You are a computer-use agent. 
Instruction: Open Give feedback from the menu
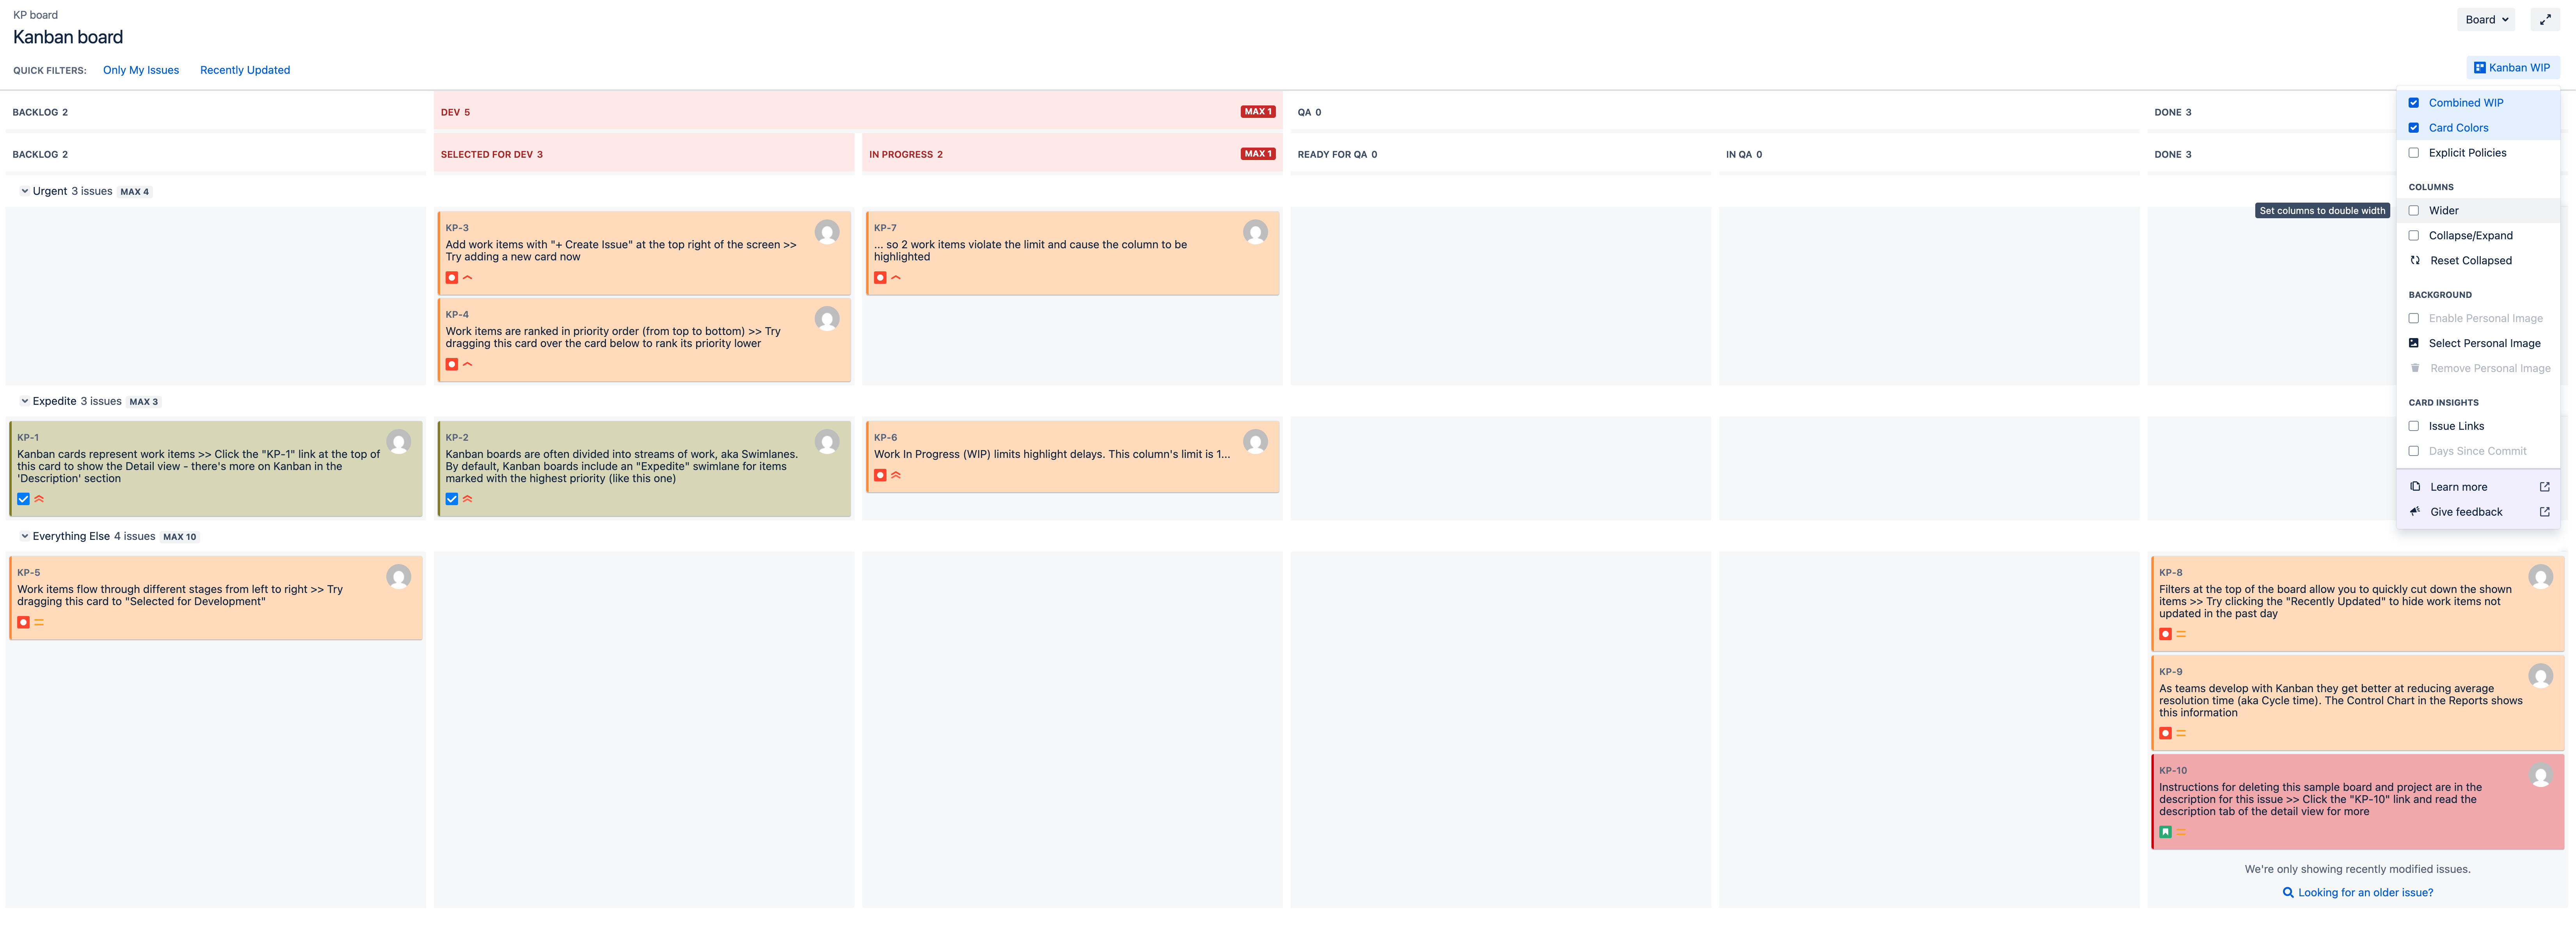2478,512
